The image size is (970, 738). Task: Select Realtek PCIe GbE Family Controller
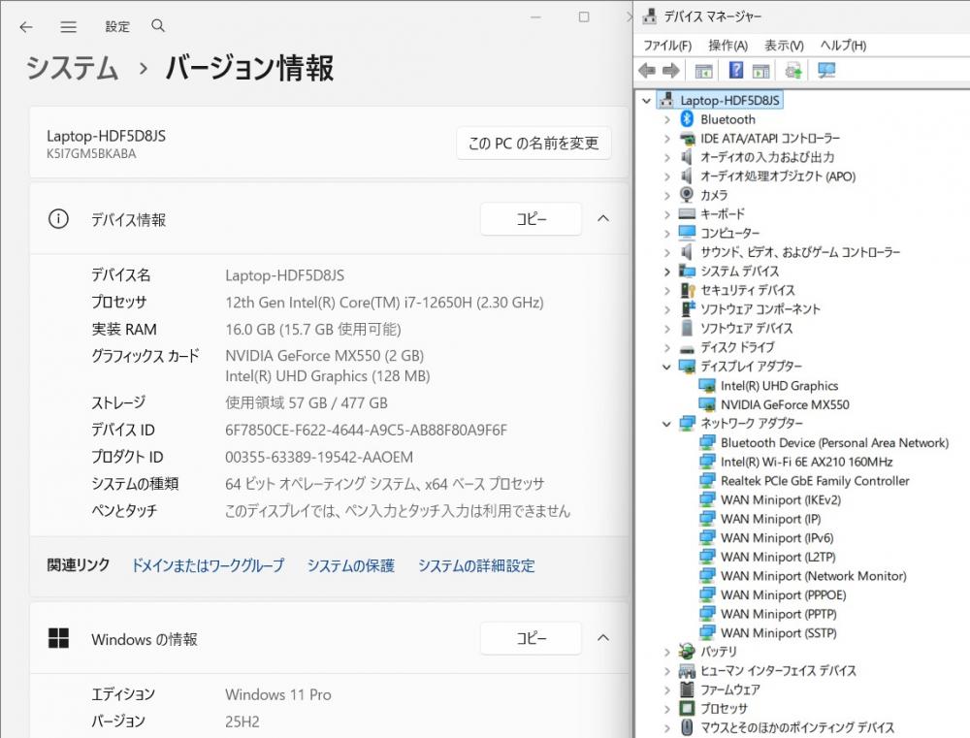(x=815, y=481)
